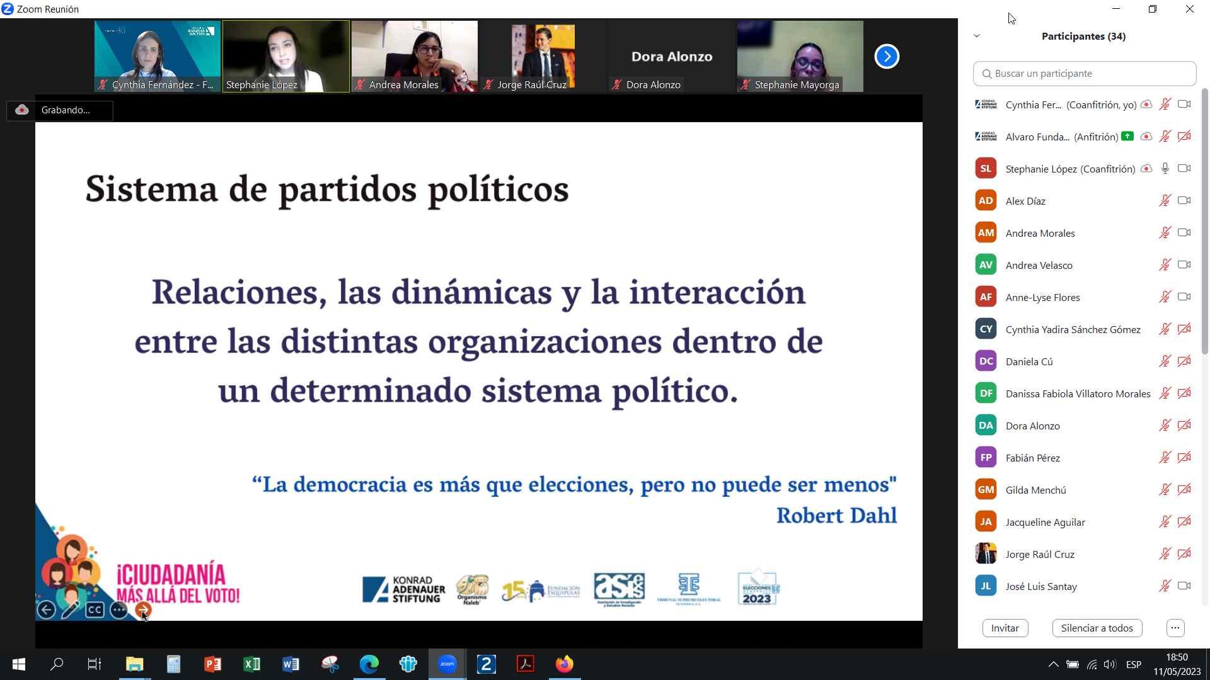Open the closed captions (CC) control on the slide

[95, 609]
